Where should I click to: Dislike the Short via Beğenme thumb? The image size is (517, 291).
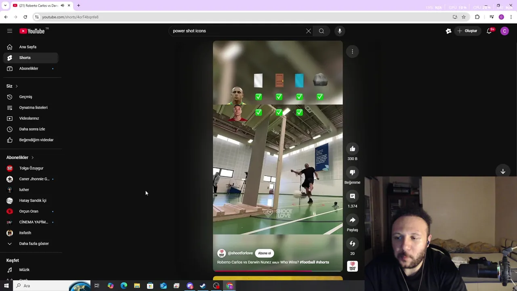[x=352, y=173]
